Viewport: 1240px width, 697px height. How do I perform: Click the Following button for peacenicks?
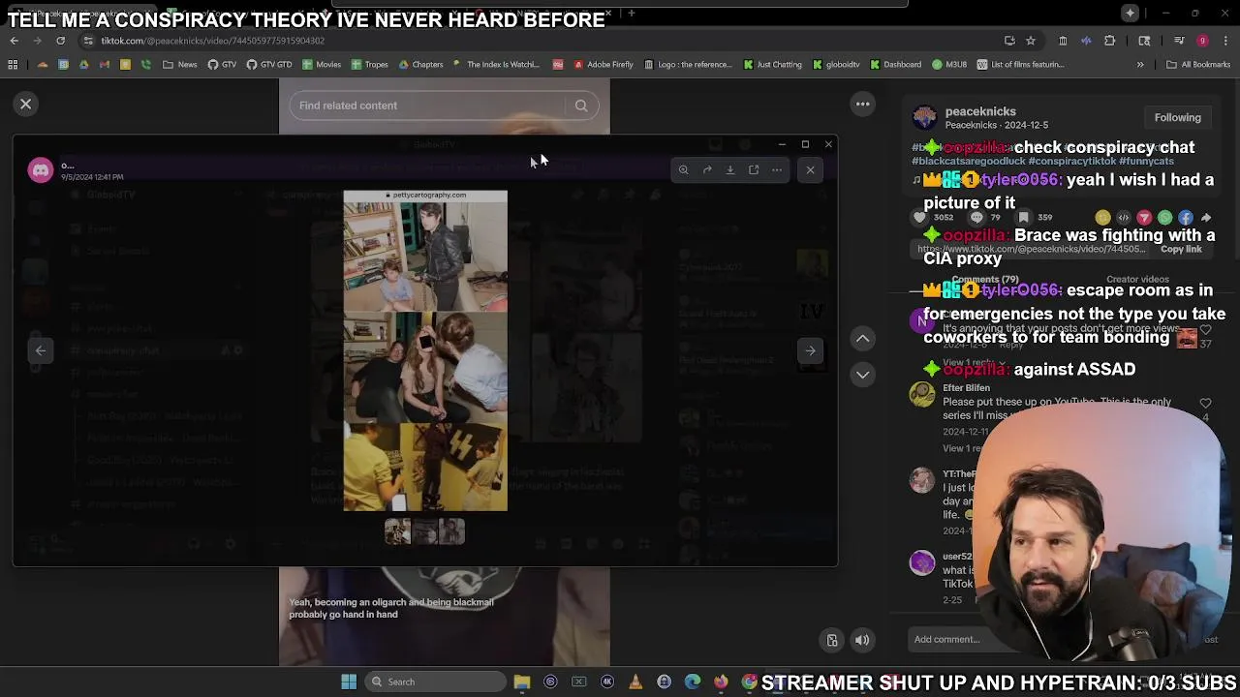click(1177, 117)
